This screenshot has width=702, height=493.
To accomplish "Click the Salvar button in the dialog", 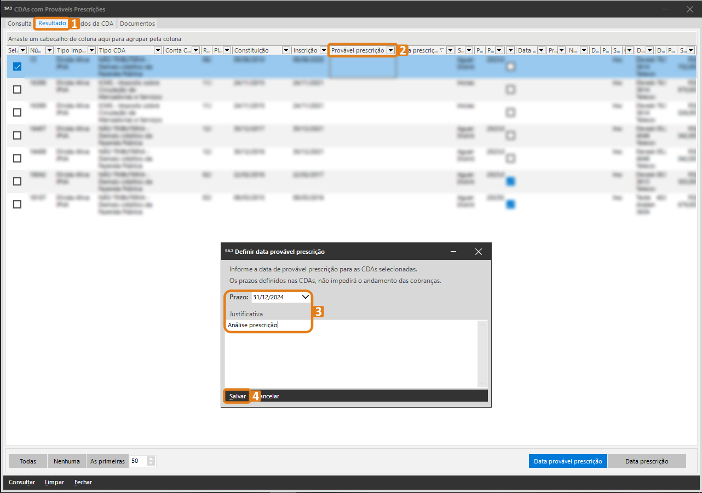I will pos(238,396).
